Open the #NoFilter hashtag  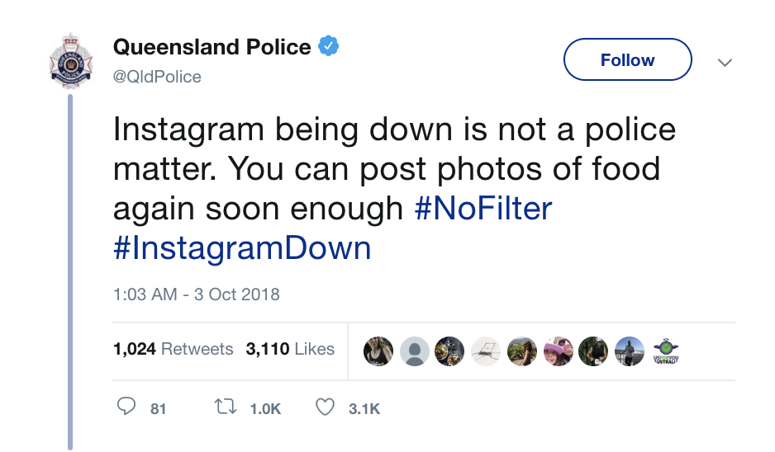pos(483,209)
